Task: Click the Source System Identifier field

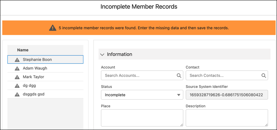Action: click(227, 95)
